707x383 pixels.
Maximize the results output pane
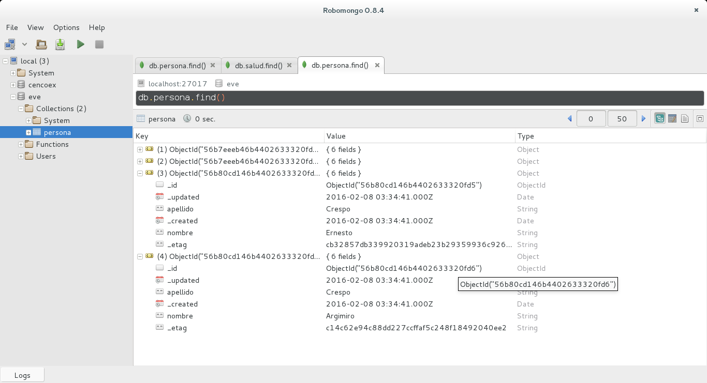(700, 119)
